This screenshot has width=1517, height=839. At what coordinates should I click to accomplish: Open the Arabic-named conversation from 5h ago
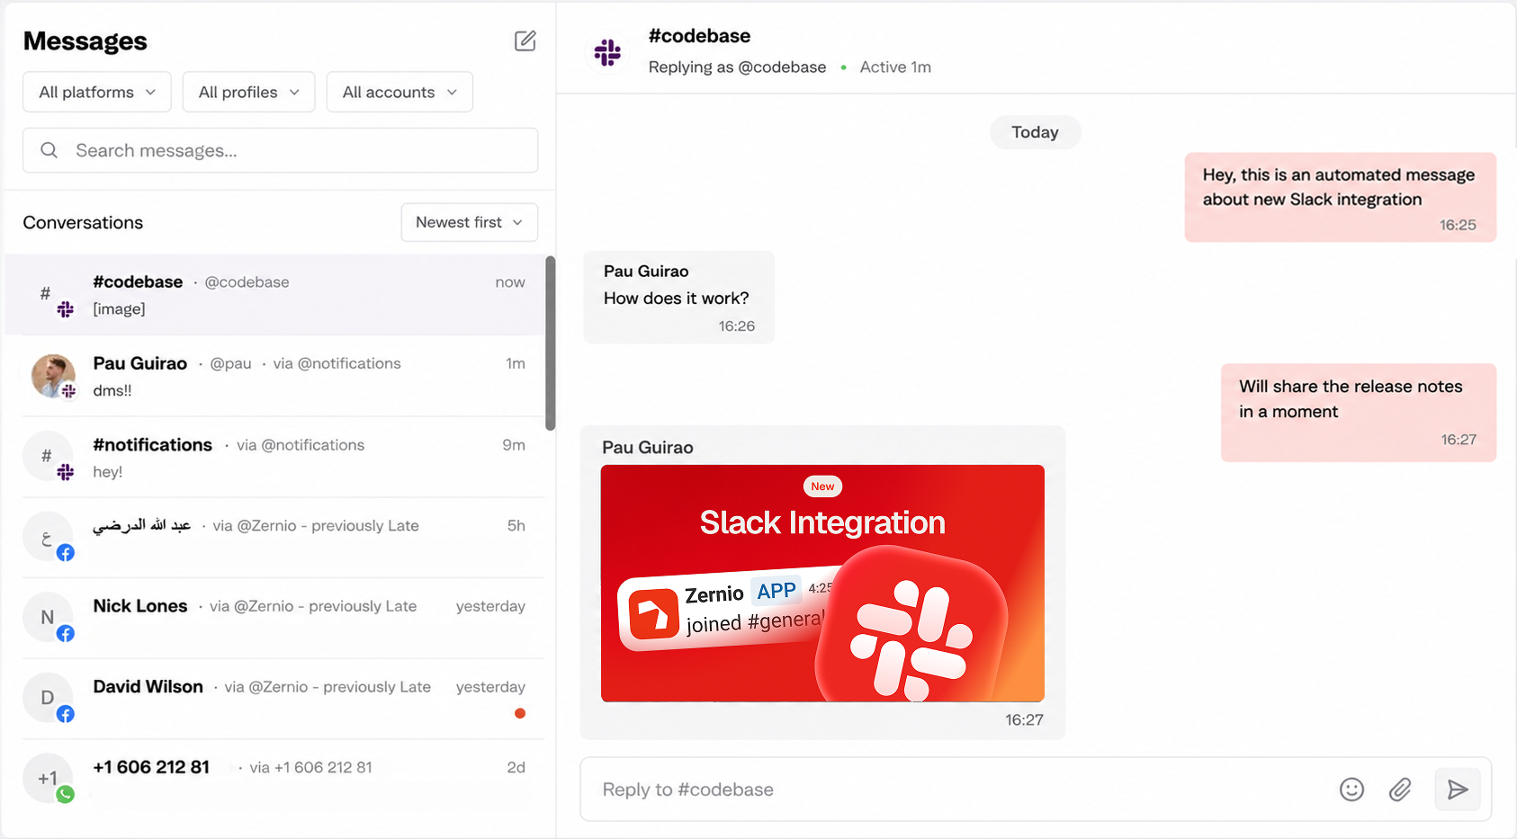275,538
